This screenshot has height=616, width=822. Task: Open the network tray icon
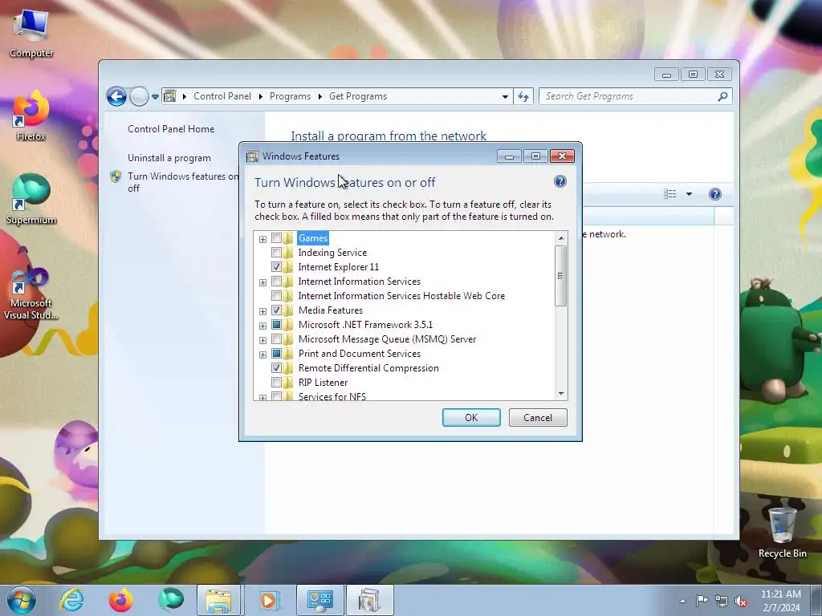(x=722, y=601)
